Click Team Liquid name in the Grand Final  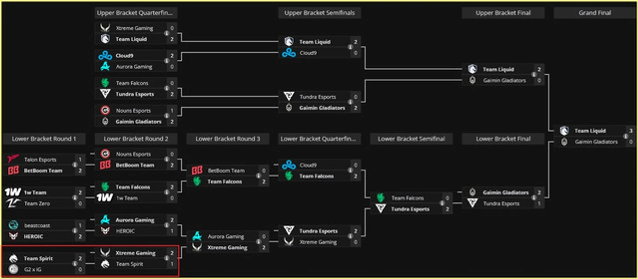tap(590, 131)
